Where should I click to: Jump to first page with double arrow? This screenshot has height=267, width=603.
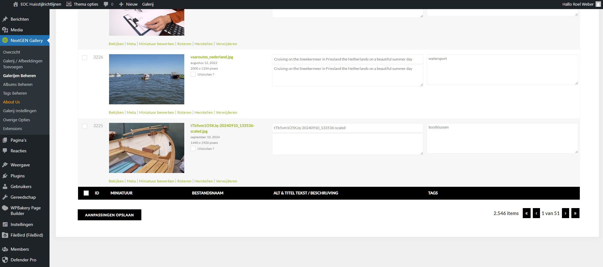527,213
